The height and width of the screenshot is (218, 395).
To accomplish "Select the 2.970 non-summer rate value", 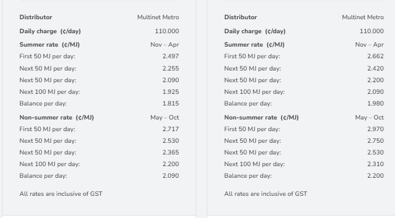I will [x=376, y=129].
